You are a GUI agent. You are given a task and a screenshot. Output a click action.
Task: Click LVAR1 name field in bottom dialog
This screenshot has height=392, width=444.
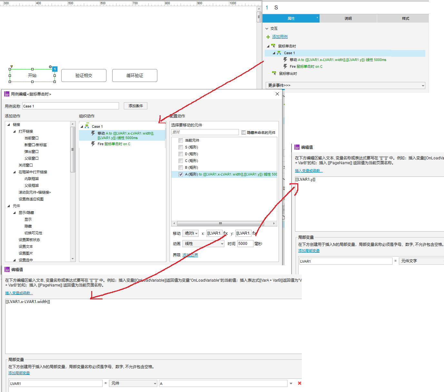click(x=56, y=383)
